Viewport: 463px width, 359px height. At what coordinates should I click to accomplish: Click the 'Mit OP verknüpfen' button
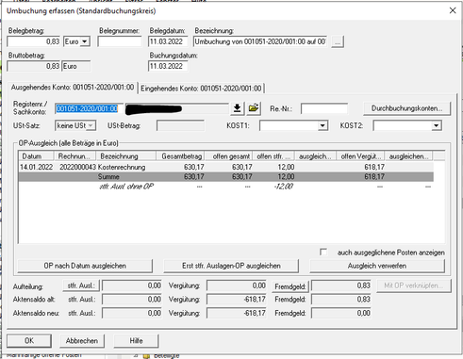click(414, 286)
